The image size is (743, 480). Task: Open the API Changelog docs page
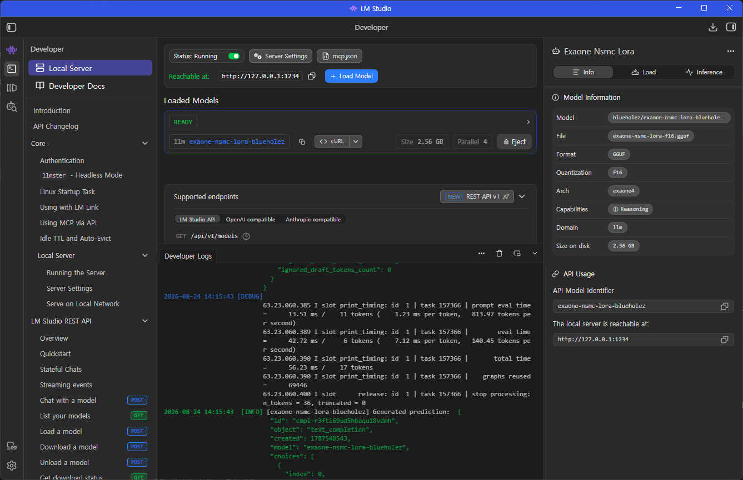56,126
